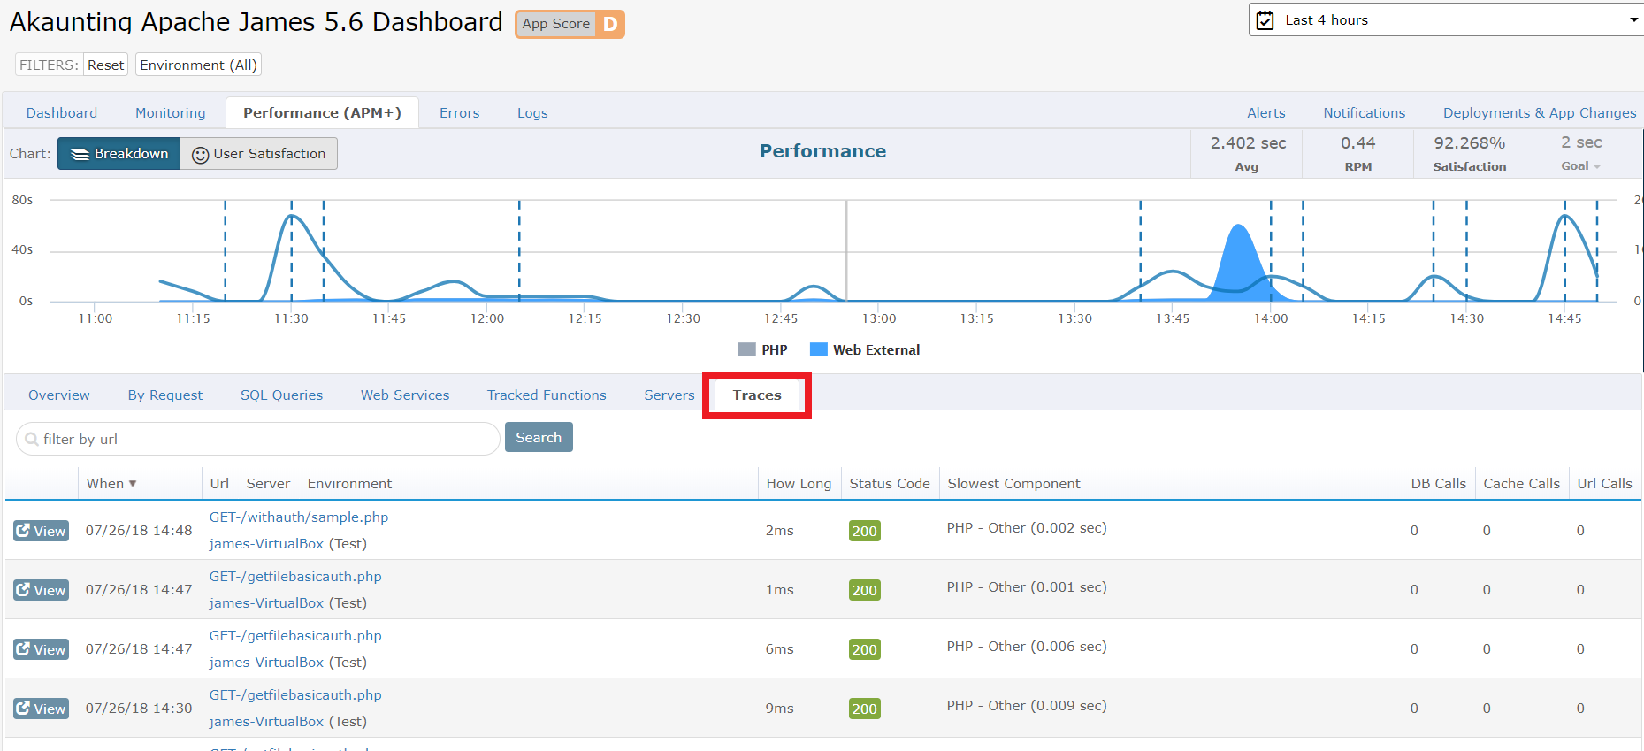
Task: Expand the Environment (All) filter
Action: tap(198, 65)
